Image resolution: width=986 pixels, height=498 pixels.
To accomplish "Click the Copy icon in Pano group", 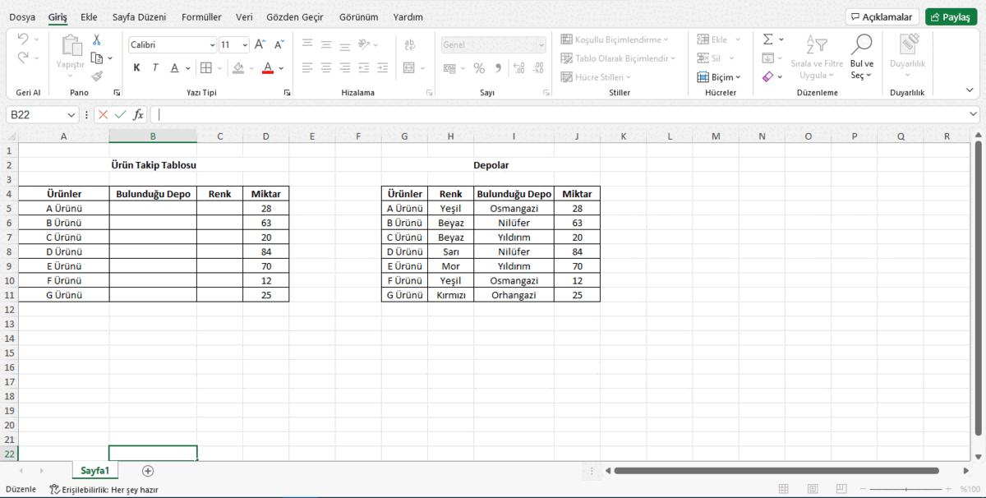I will 97,58.
